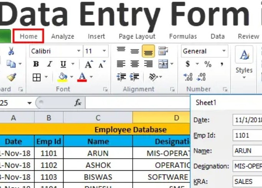Image resolution: width=262 pixels, height=188 pixels.
Task: Increase indent icon
Action: 134,77
